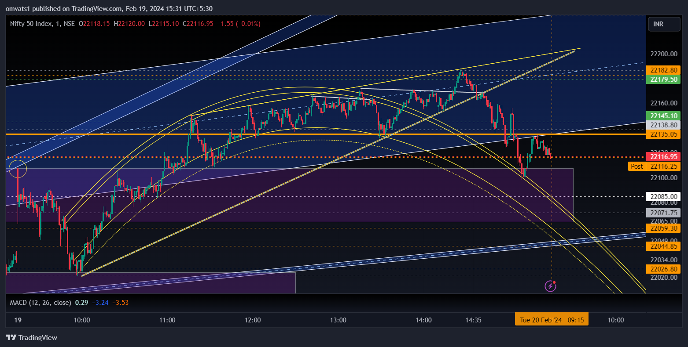The width and height of the screenshot is (688, 347).
Task: Click the change value −1.55 (−0.01%)
Action: (239, 24)
